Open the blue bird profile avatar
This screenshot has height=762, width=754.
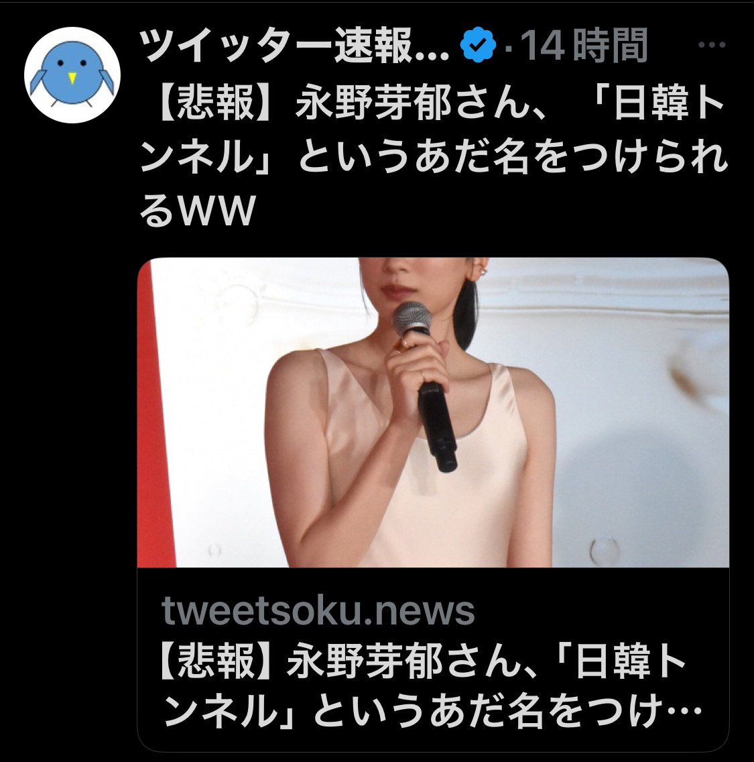72,75
